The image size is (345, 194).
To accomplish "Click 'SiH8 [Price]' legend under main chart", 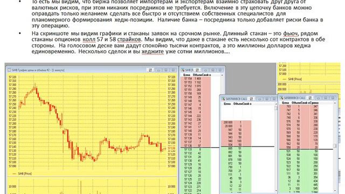I will pos(25,174).
